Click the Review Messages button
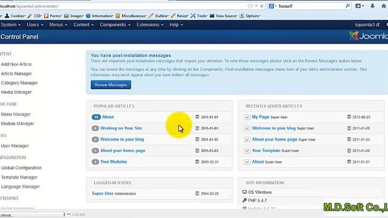The image size is (388, 218). coord(111,85)
